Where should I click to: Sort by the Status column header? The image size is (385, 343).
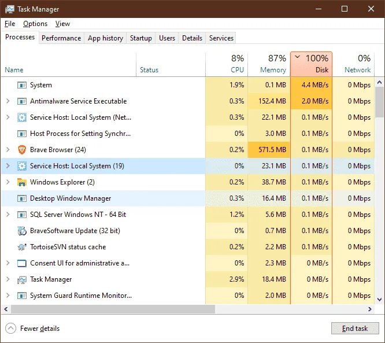pos(171,64)
